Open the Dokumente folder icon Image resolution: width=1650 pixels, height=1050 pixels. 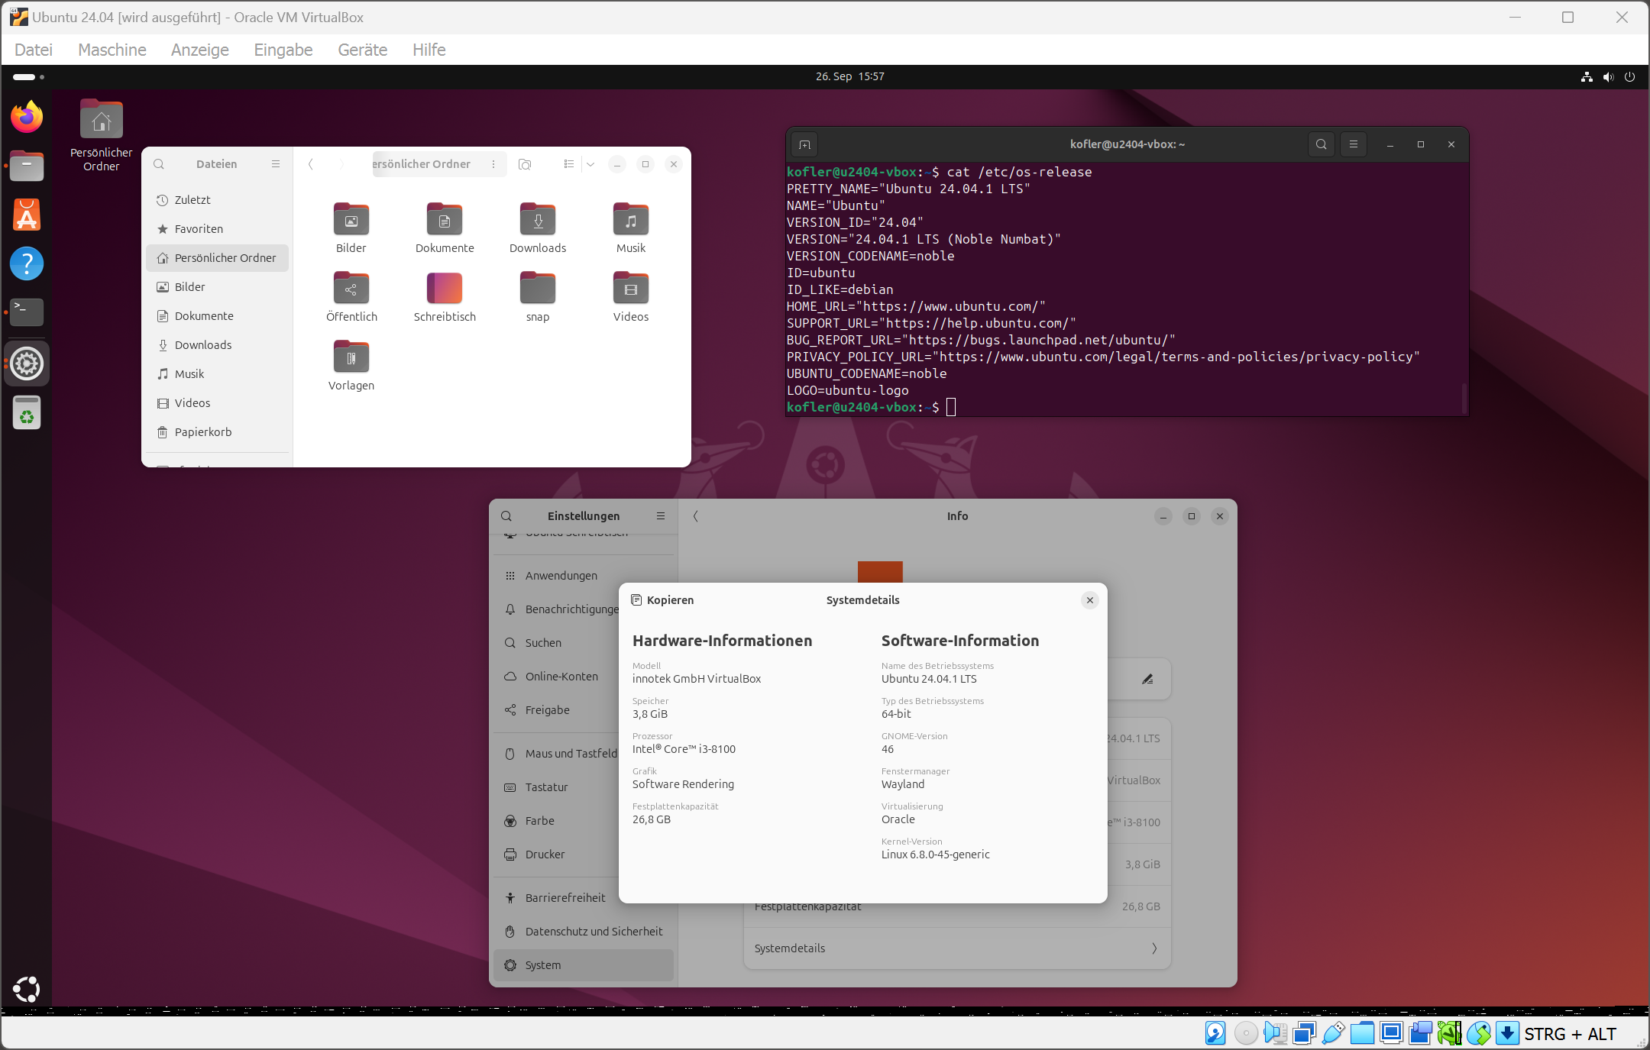445,228
